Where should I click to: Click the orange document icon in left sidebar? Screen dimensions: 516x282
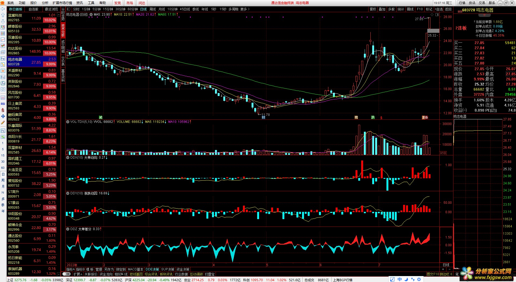(3, 71)
